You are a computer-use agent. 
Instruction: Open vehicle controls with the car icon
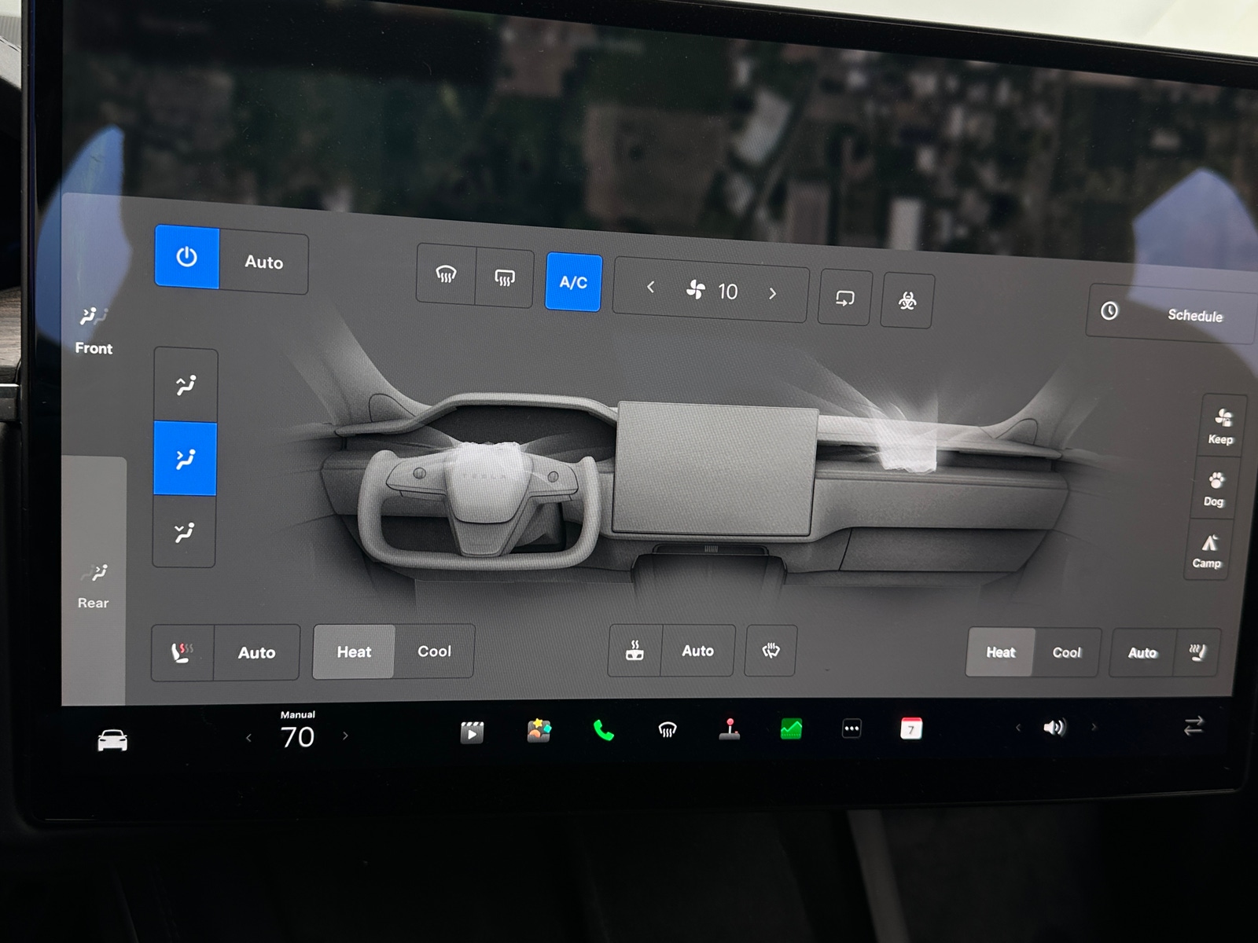(112, 739)
